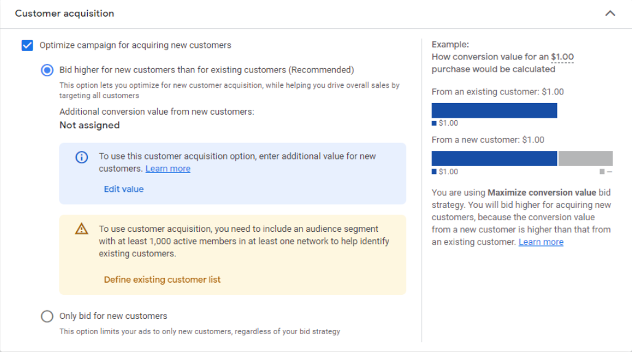Click the dotted-underlined $1.00 purchase amount
Viewport: 632px width, 352px height.
coord(562,57)
